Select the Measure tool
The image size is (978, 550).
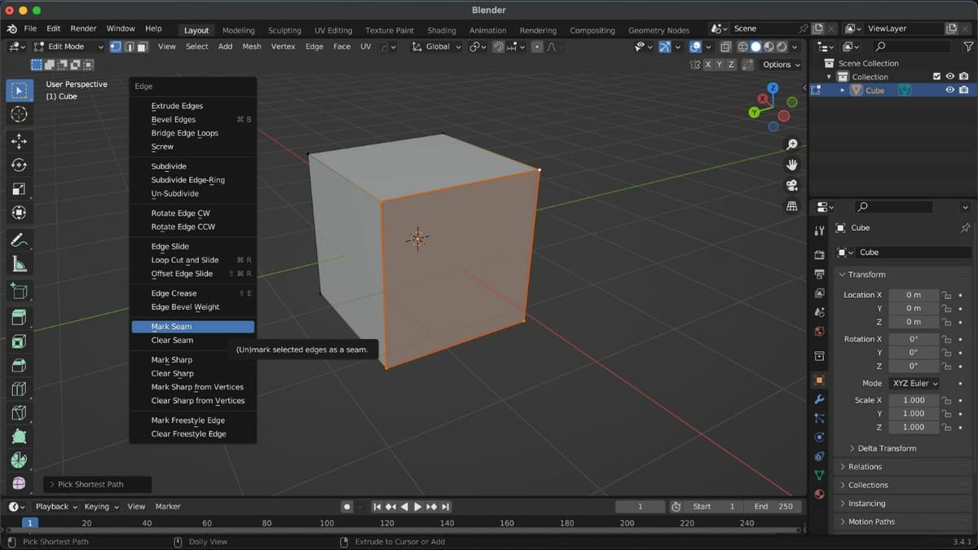19,264
